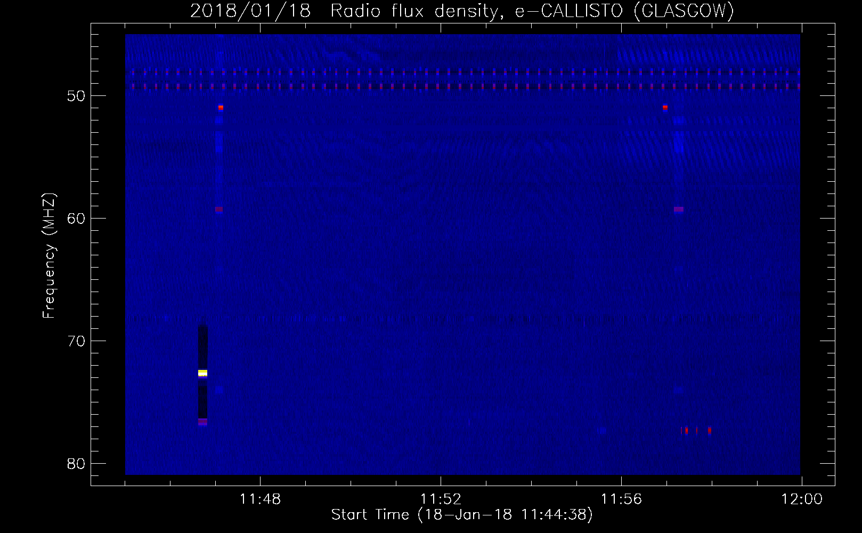862x533 pixels.
Task: Click the 80 frequency tick label
Action: tap(76, 464)
